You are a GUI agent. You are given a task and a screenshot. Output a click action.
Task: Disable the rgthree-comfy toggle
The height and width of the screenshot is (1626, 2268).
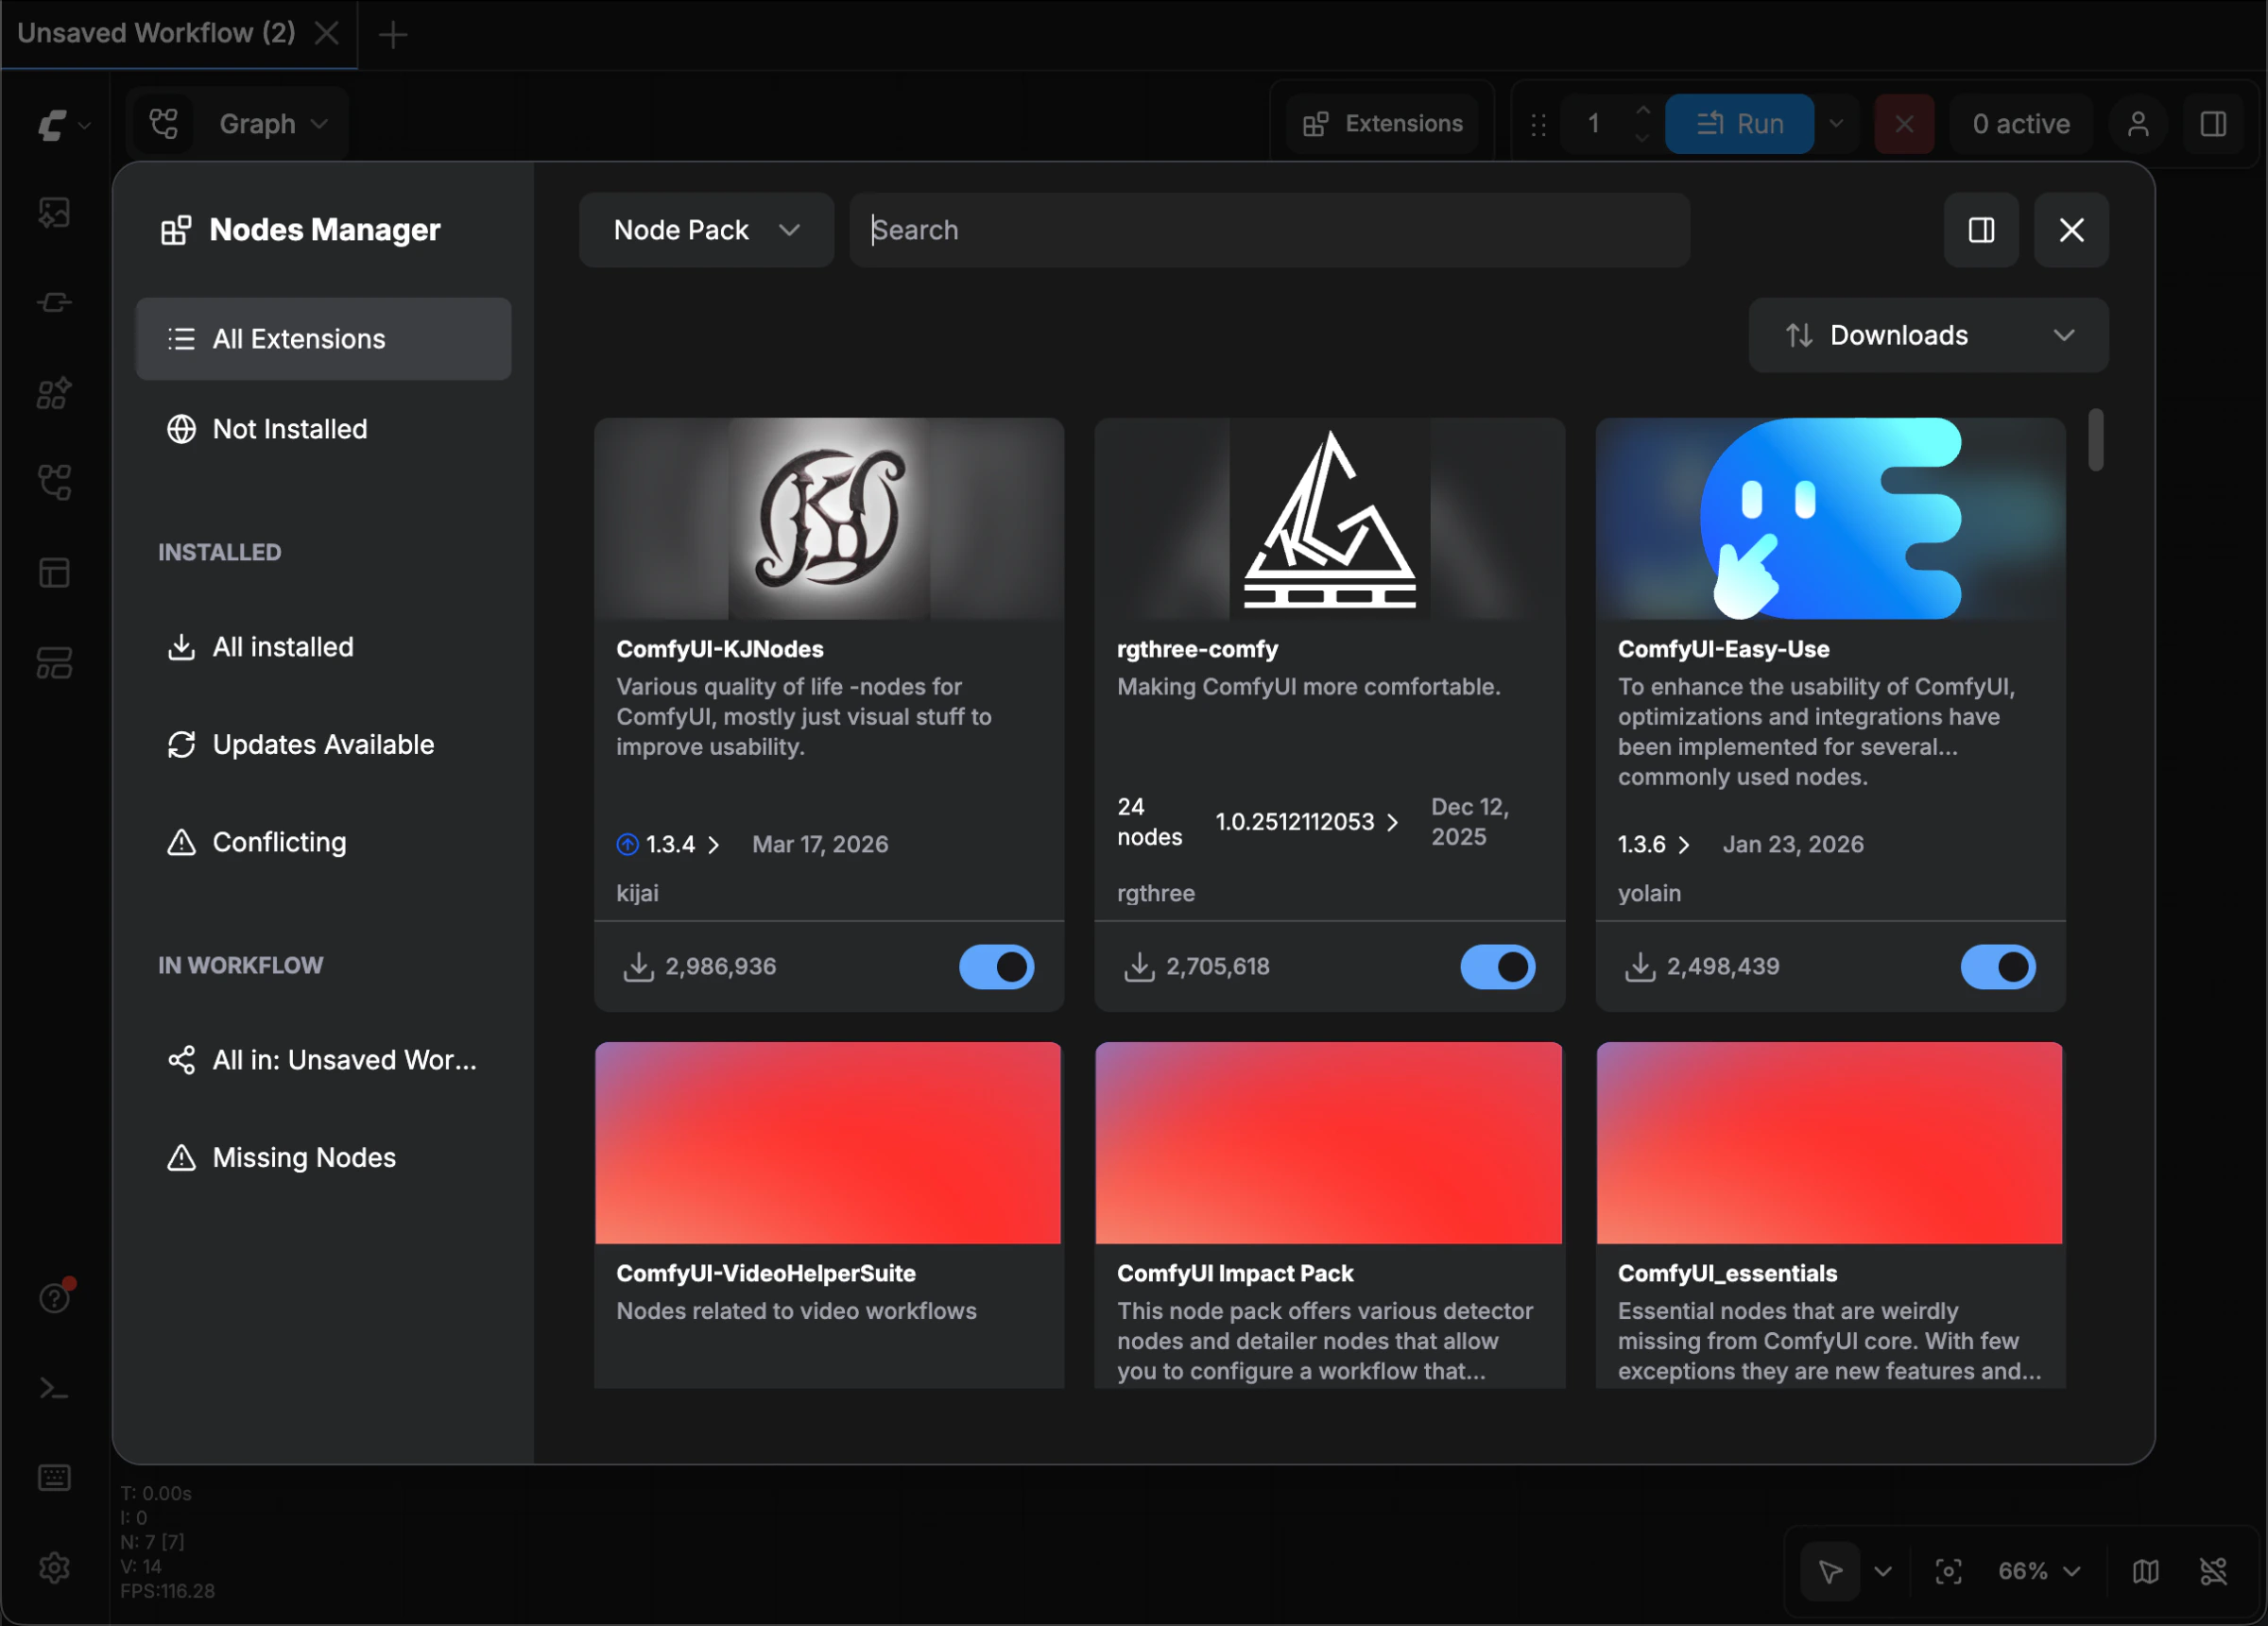click(x=1497, y=966)
